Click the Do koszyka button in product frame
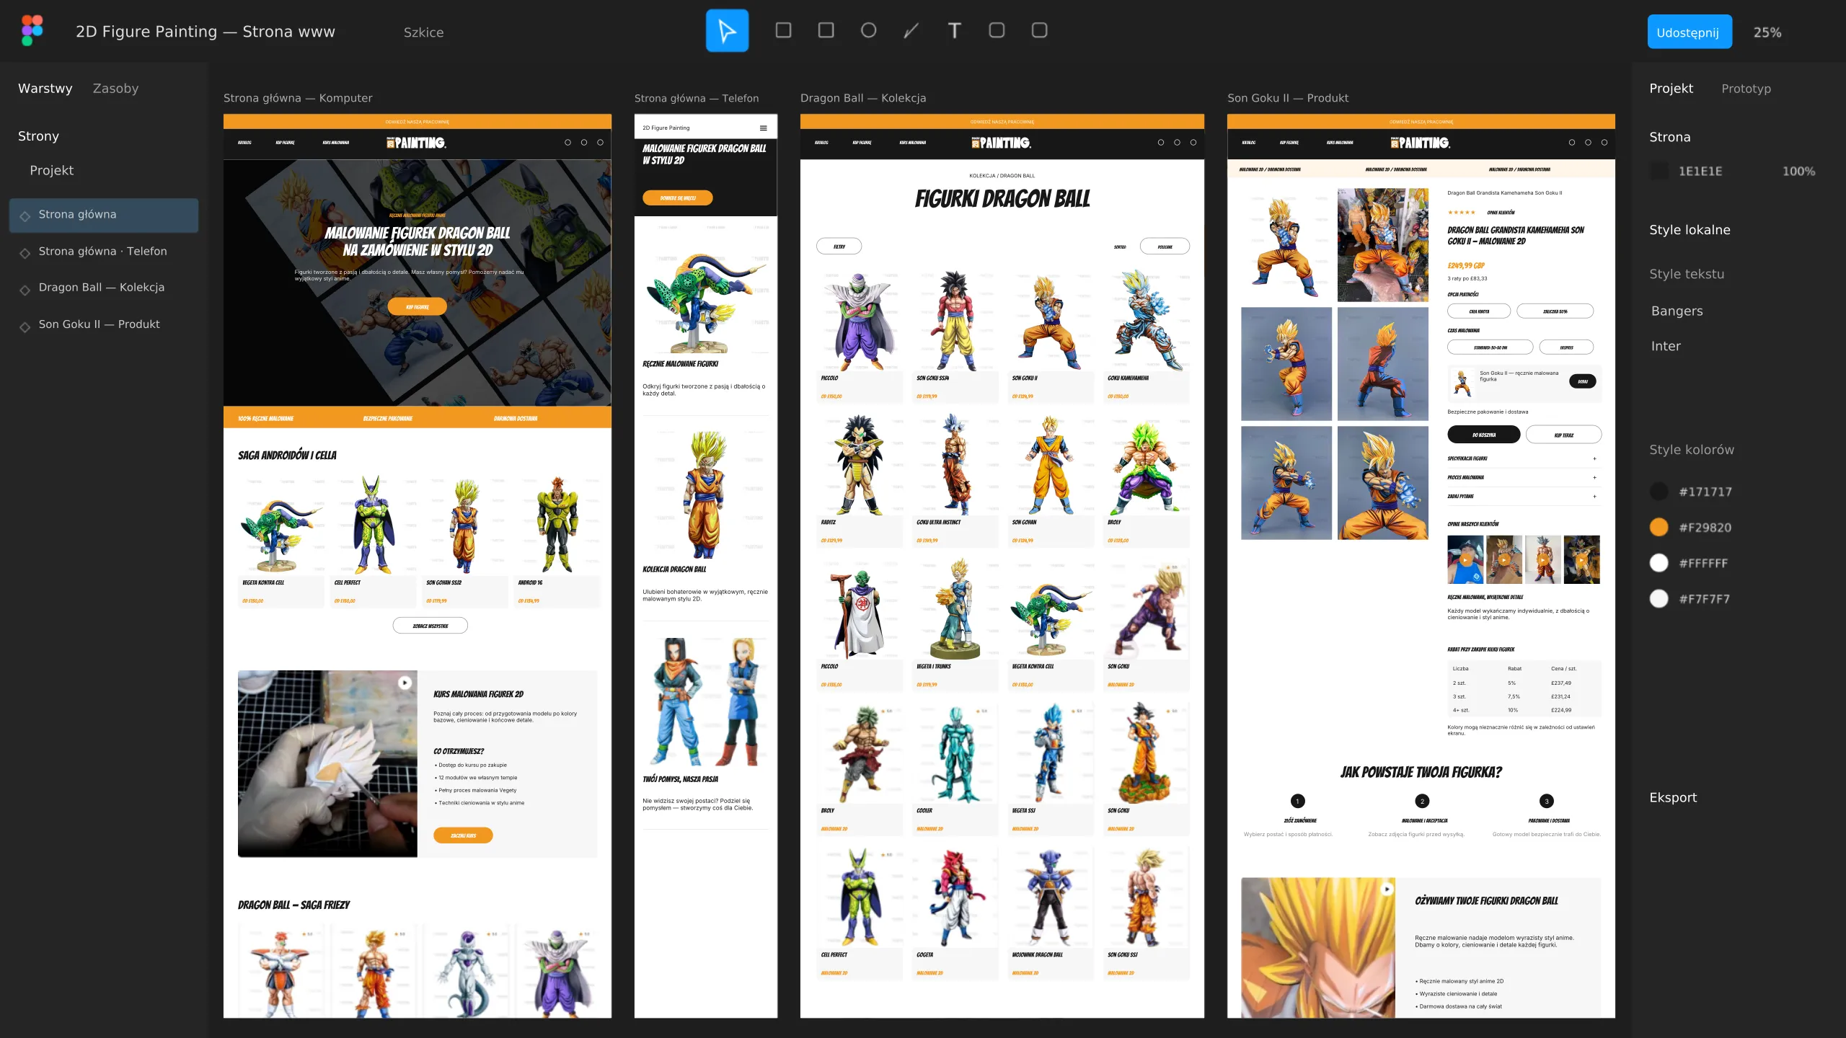Viewport: 1846px width, 1038px height. (x=1484, y=435)
